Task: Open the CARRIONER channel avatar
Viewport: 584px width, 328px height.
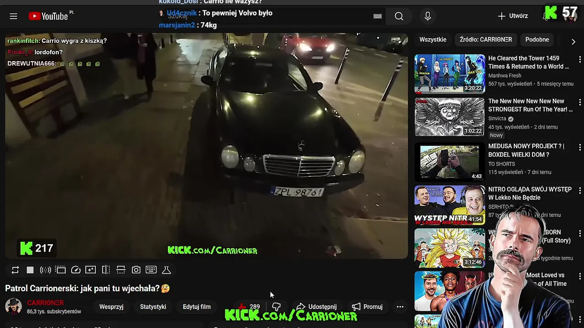Action: [13, 307]
